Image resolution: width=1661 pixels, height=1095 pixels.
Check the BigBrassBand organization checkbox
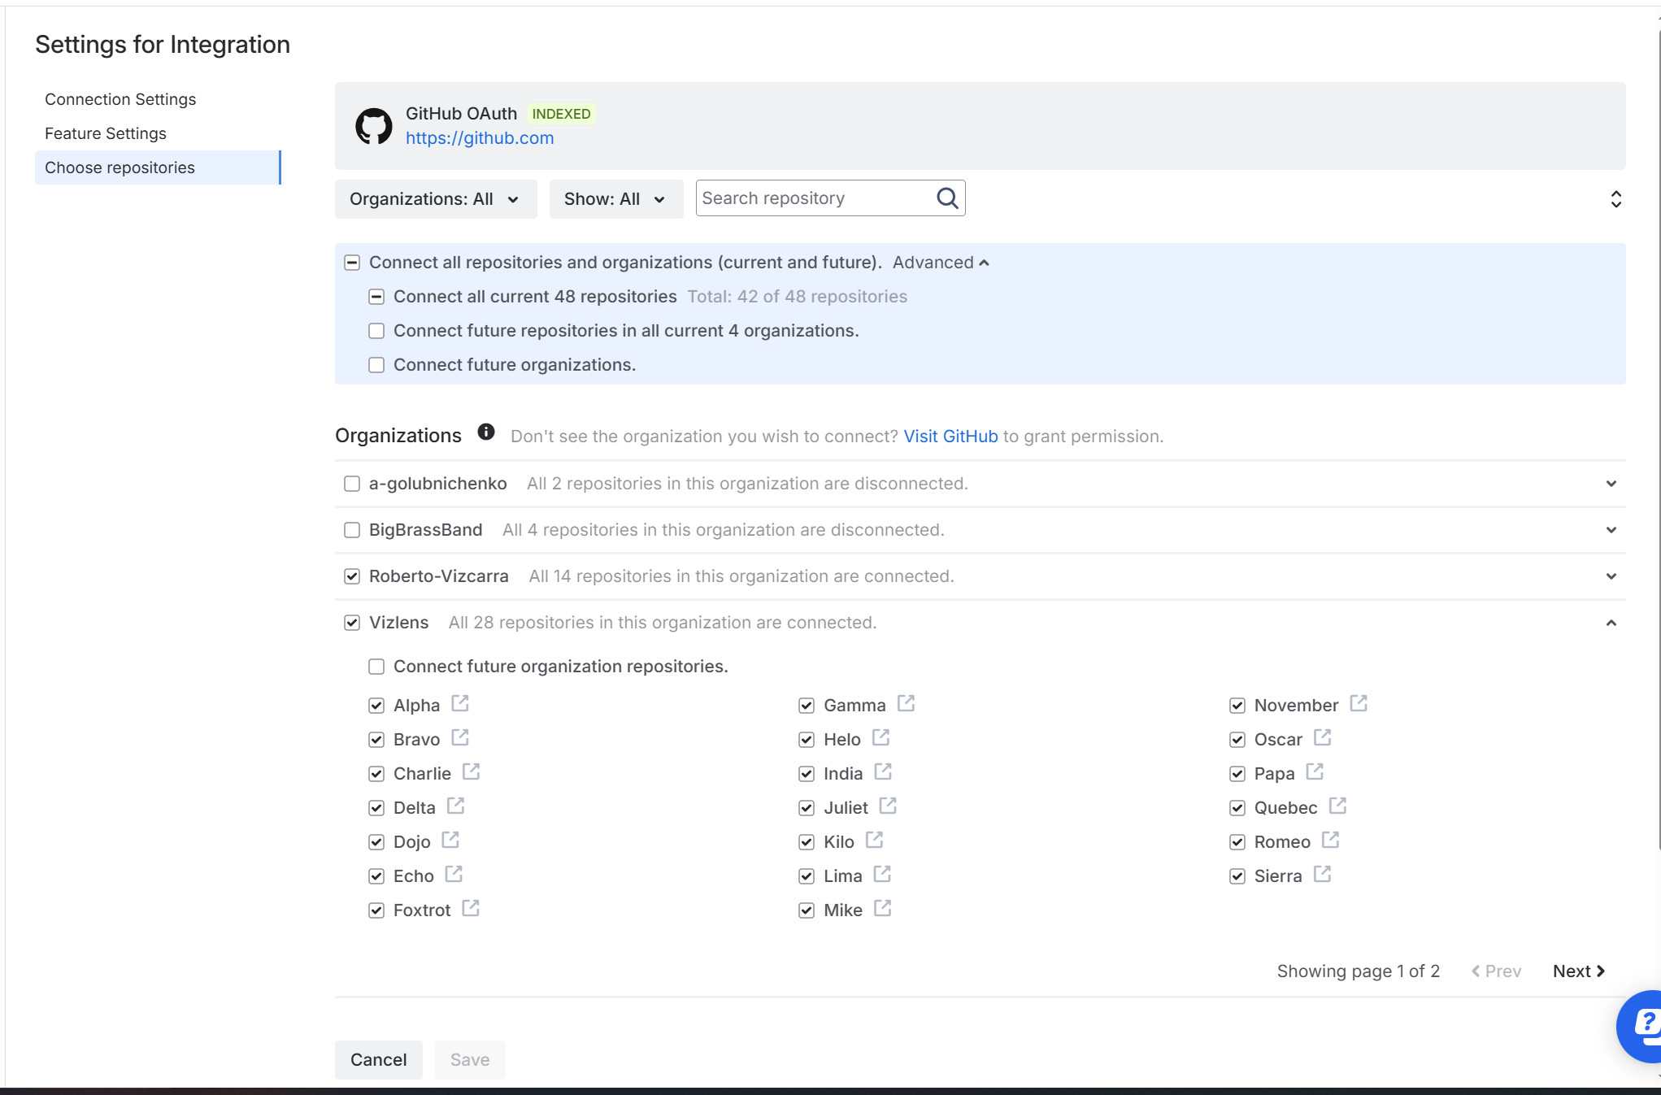352,530
